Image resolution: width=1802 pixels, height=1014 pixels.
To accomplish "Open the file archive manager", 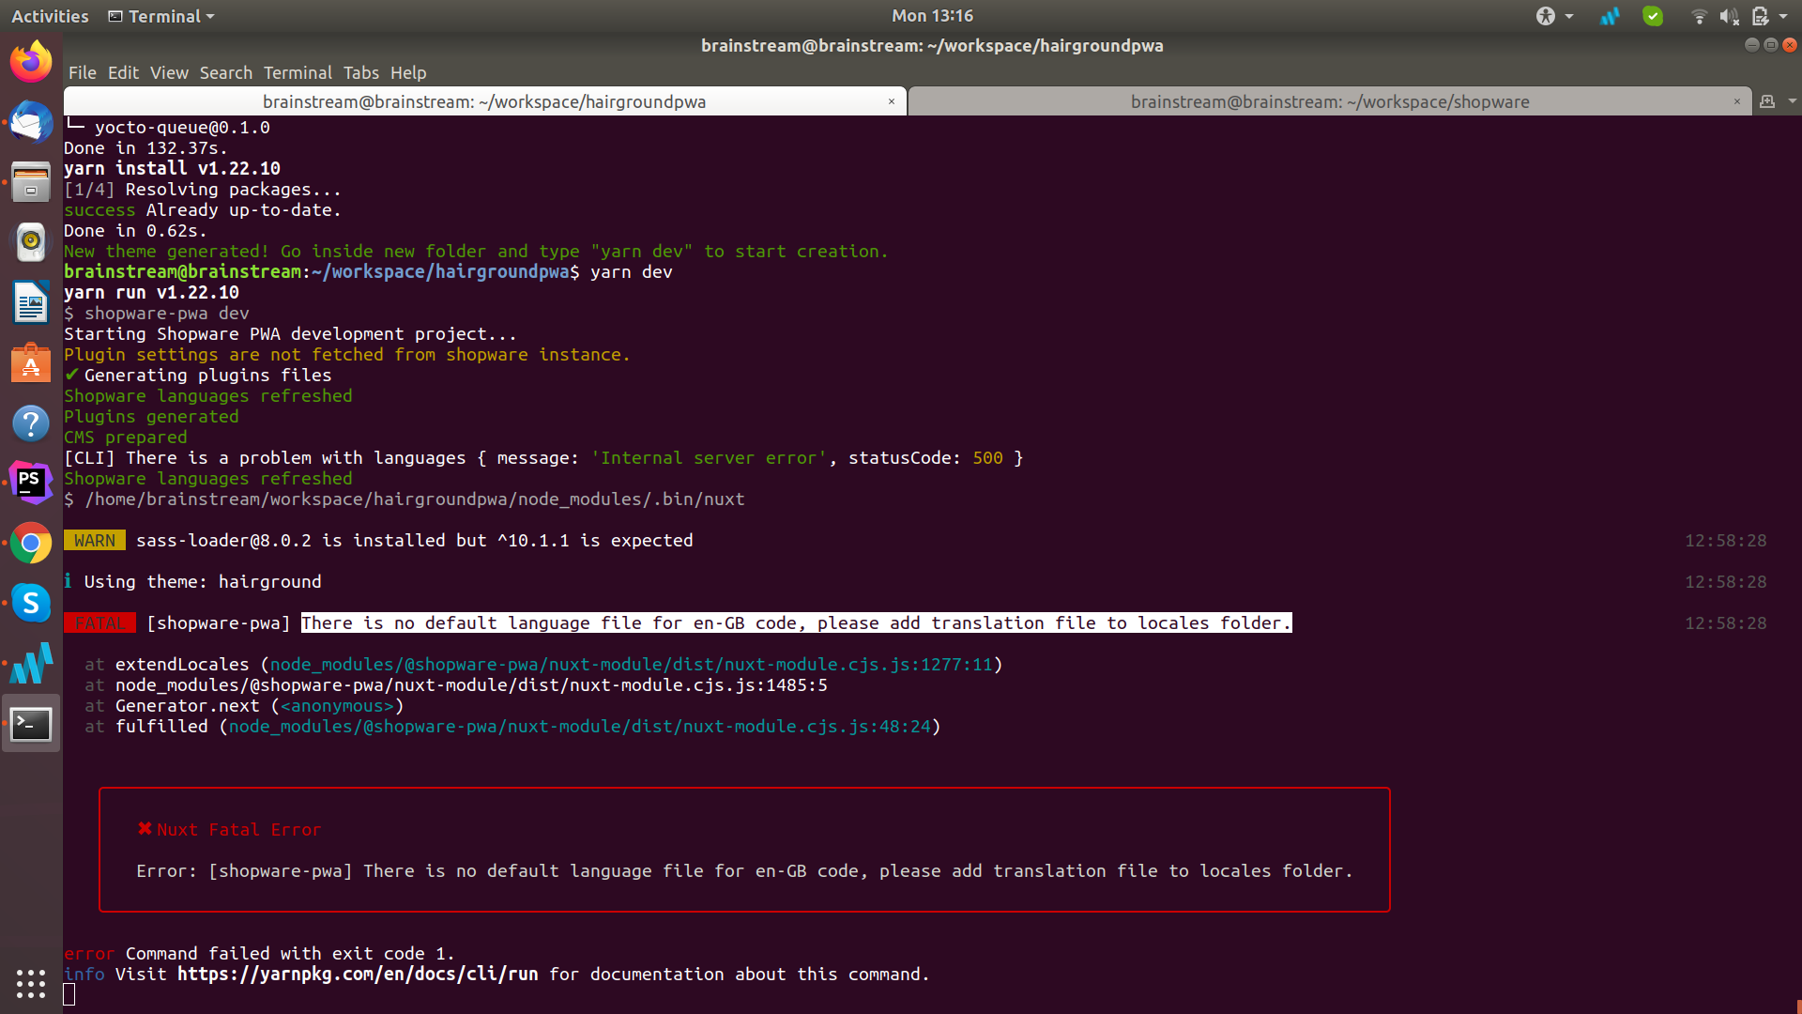I will (31, 182).
